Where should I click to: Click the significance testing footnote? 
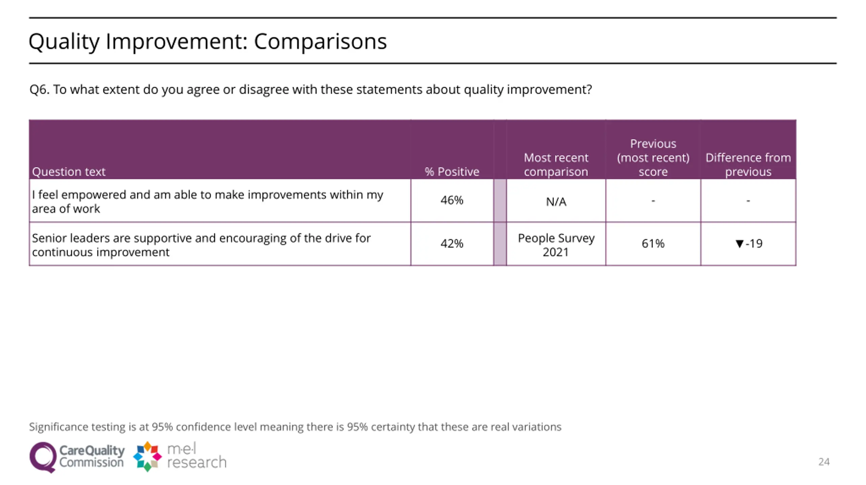tap(295, 427)
